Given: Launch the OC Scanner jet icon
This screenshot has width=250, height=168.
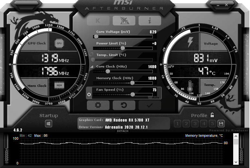Looking at the screenshot, I should click(x=124, y=21).
